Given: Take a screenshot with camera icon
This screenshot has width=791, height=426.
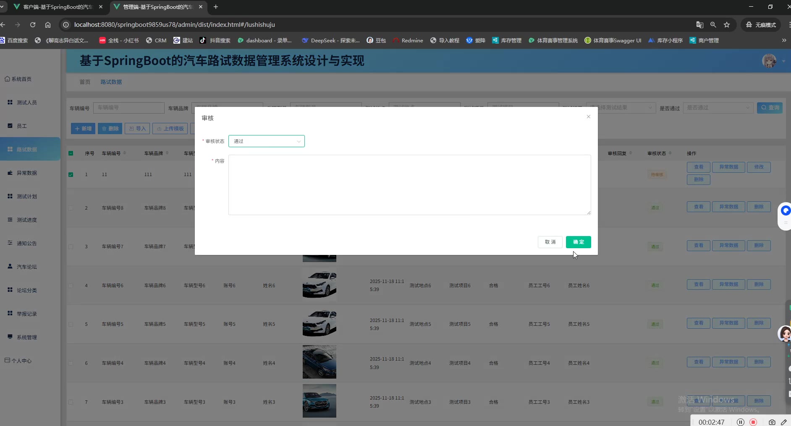Looking at the screenshot, I should [772, 422].
